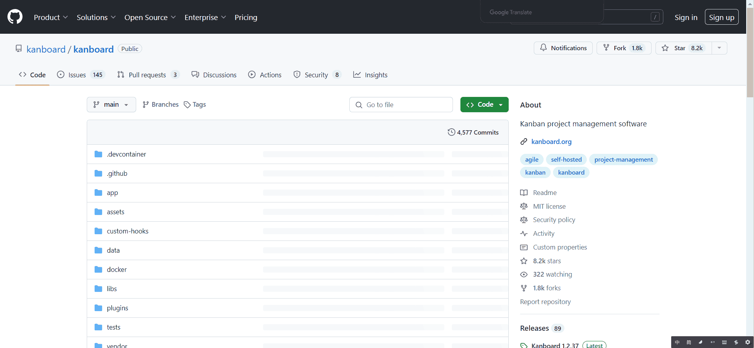Switch to the Pull requests tab
This screenshot has width=754, height=348.
[x=148, y=75]
